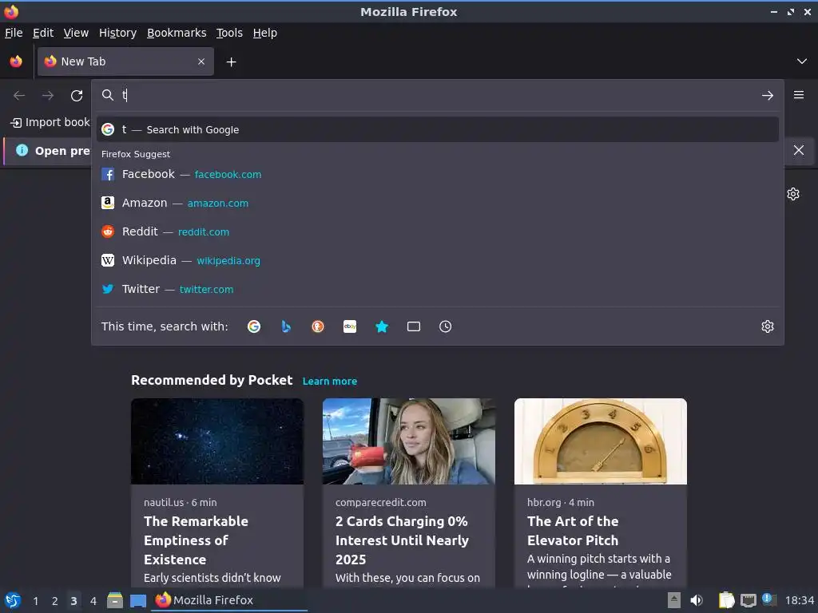Open the View menu

click(76, 33)
